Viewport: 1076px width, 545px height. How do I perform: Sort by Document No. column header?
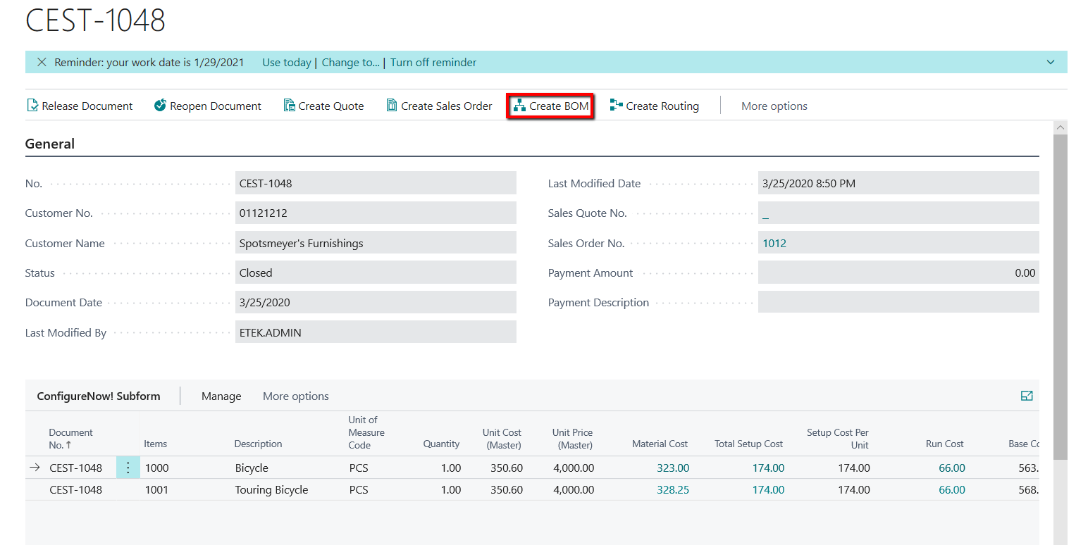pos(70,438)
